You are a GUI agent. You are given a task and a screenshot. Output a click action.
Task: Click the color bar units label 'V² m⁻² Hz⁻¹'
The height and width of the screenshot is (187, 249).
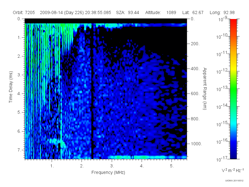[x=233, y=170]
